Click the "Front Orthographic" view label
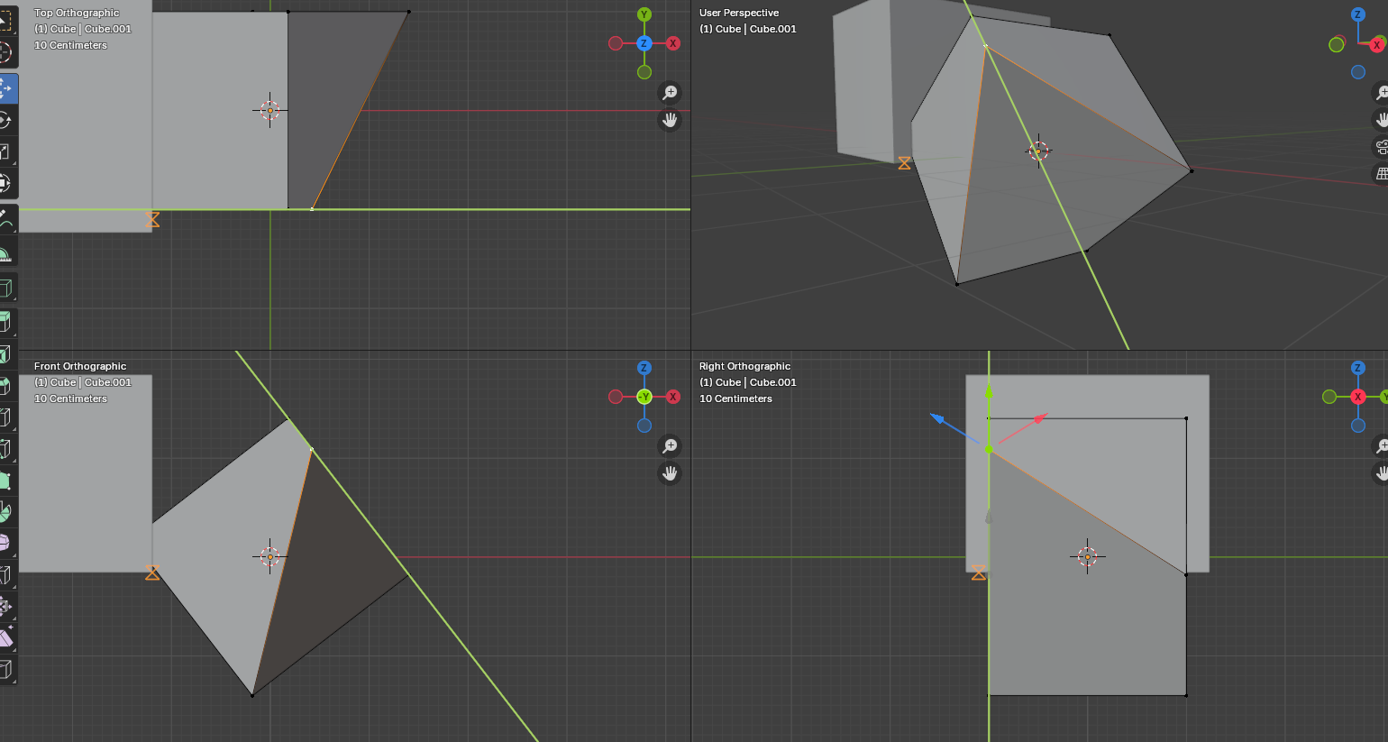This screenshot has height=742, width=1388. (x=80, y=366)
